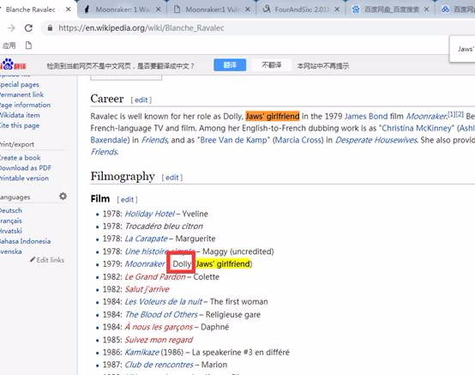Viewport: 475px width, 375px height.
Task: Edit the Film subsection
Action: 127,199
